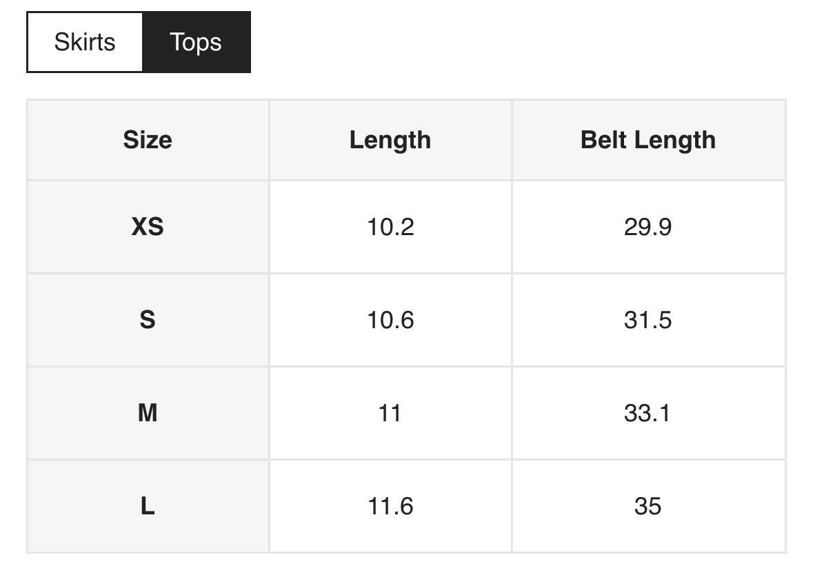
Task: Click the S length value 10.6
Action: (390, 320)
